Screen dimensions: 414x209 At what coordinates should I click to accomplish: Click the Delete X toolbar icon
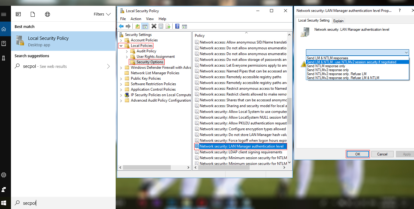click(154, 26)
